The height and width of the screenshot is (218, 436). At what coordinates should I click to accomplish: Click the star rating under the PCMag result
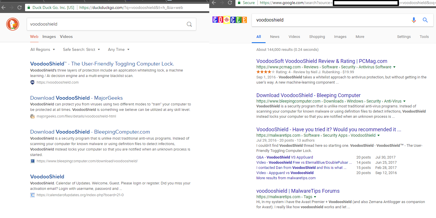click(266, 72)
